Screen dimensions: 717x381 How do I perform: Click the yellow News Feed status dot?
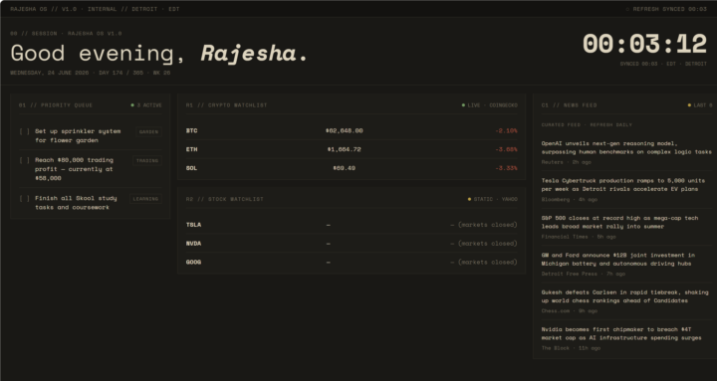coord(689,105)
